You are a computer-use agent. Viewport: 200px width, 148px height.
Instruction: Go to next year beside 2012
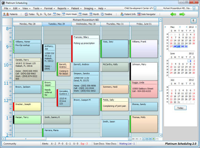tap(196, 27)
